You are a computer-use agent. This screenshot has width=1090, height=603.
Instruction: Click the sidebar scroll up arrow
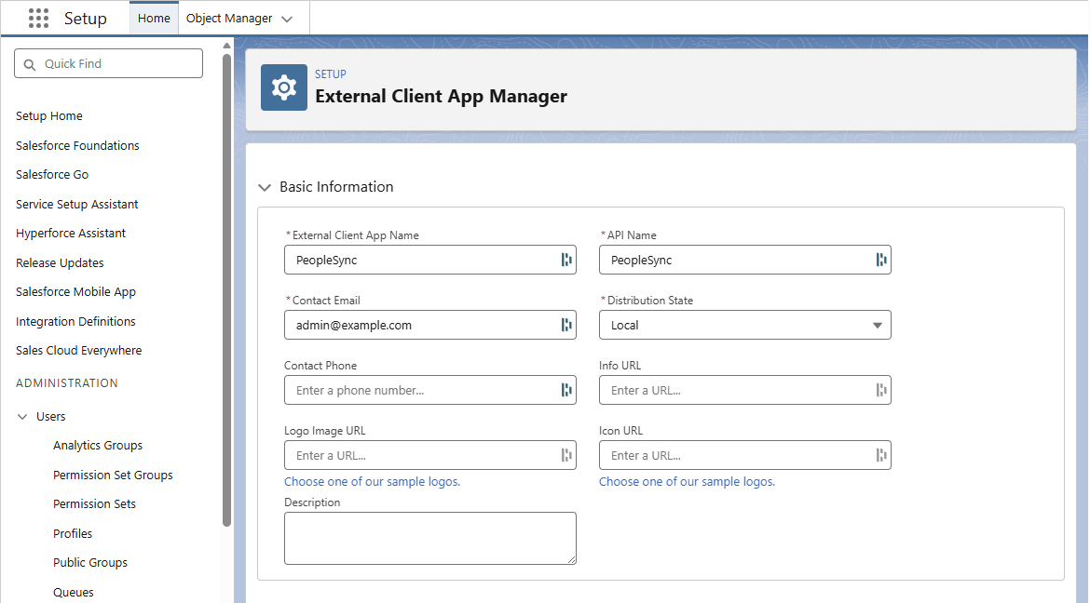click(226, 46)
